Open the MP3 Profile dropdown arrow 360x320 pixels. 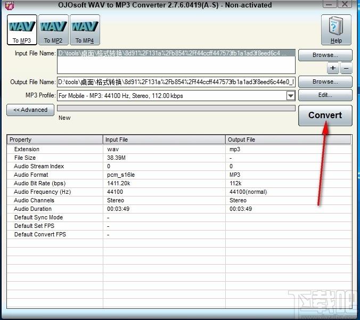[x=290, y=95]
